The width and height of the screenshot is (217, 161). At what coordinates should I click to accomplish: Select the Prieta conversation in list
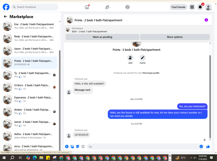tap(29, 62)
